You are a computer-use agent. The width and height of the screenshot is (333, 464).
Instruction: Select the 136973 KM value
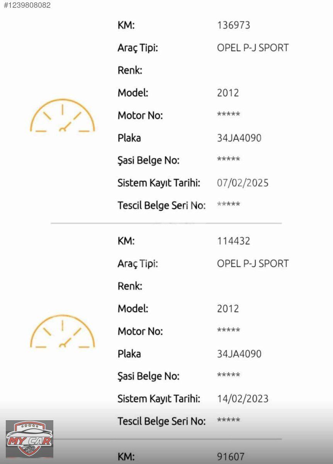coord(234,26)
